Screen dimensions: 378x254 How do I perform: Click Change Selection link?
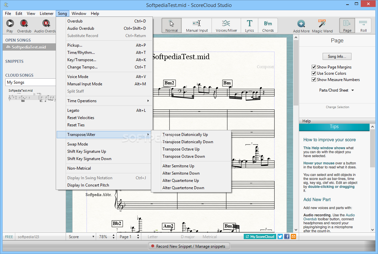coord(337,107)
